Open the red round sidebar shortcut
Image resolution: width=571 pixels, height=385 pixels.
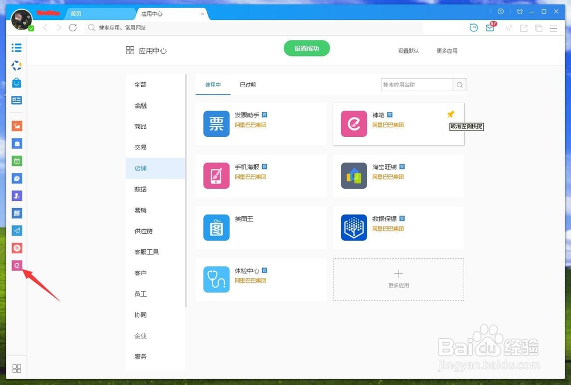click(x=17, y=248)
